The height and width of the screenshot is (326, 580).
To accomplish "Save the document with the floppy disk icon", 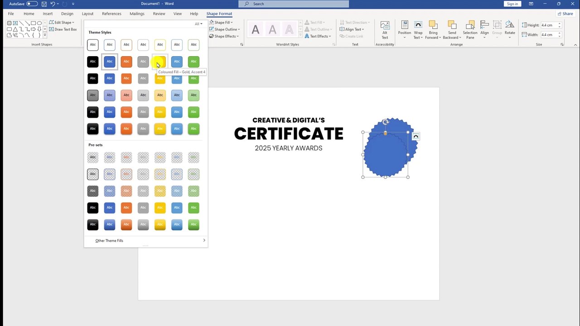I will pos(44,4).
